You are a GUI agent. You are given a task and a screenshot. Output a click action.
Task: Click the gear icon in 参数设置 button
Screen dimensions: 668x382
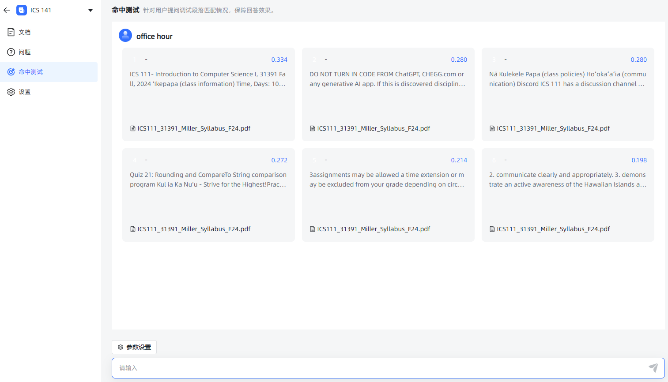pos(121,347)
